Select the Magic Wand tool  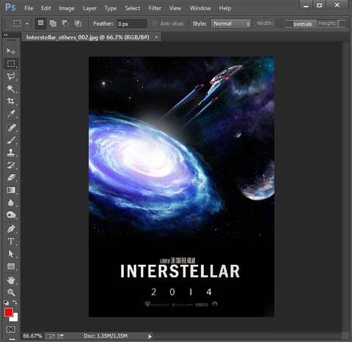point(11,89)
